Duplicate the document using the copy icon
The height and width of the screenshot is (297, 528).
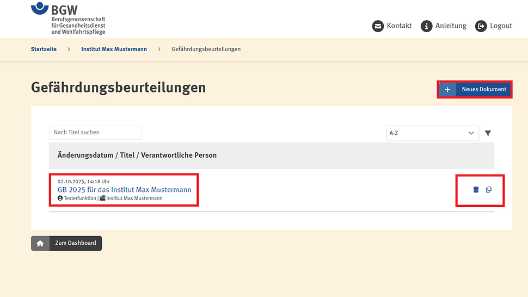489,189
